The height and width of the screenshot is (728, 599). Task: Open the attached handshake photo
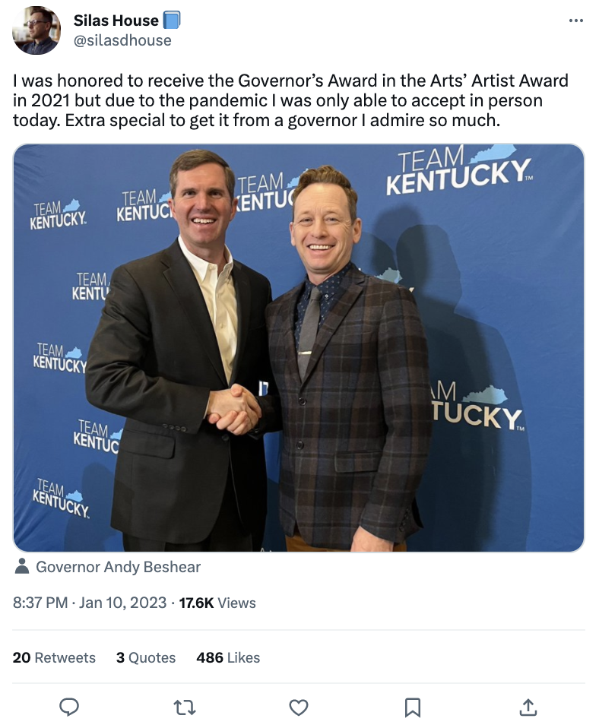pyautogui.click(x=299, y=347)
